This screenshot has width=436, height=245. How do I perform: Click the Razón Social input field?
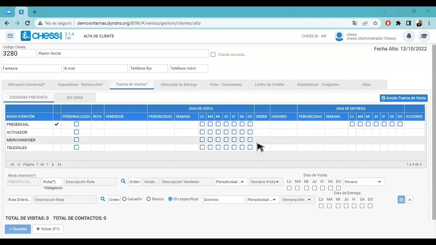(x=123, y=53)
